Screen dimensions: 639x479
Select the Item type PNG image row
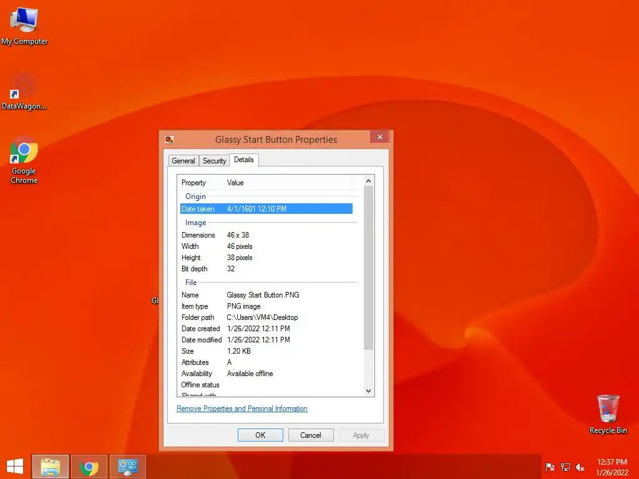point(266,306)
